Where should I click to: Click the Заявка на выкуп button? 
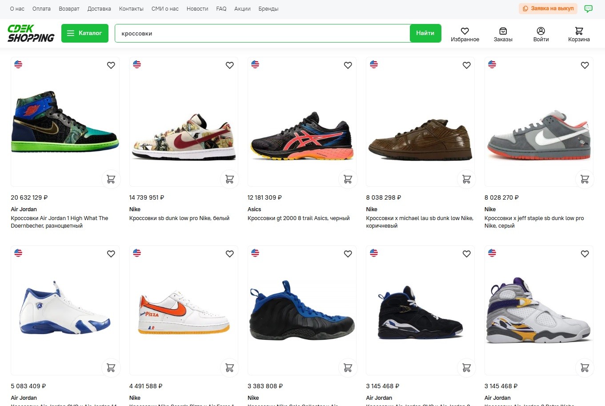point(548,8)
